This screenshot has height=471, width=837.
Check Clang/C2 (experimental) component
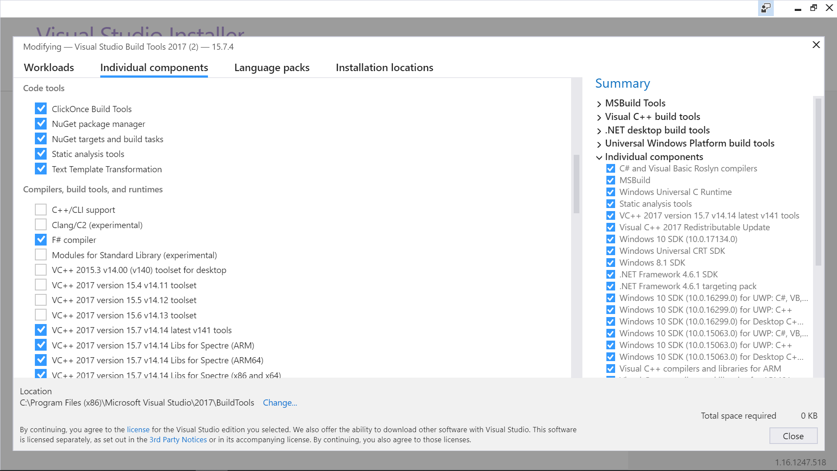pos(41,224)
